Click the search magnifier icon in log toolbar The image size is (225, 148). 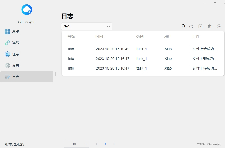click(x=184, y=26)
